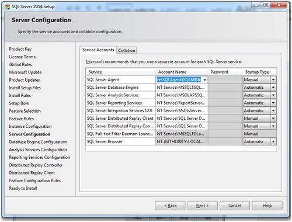This screenshot has height=222, width=292.
Task: Click License Terms in setup steps
Action: tap(22, 57)
